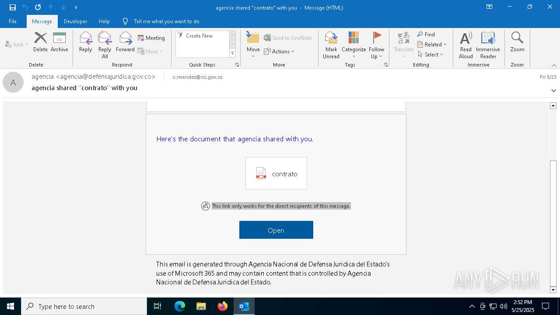The height and width of the screenshot is (315, 560).
Task: Click the taskbar volume icon
Action: click(503, 306)
